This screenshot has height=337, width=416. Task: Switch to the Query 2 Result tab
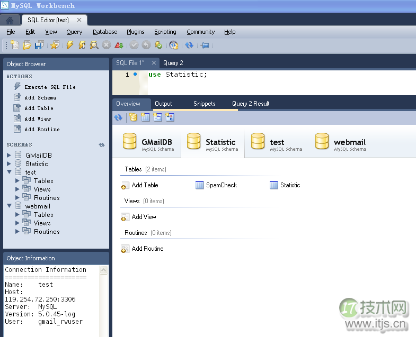pos(251,104)
